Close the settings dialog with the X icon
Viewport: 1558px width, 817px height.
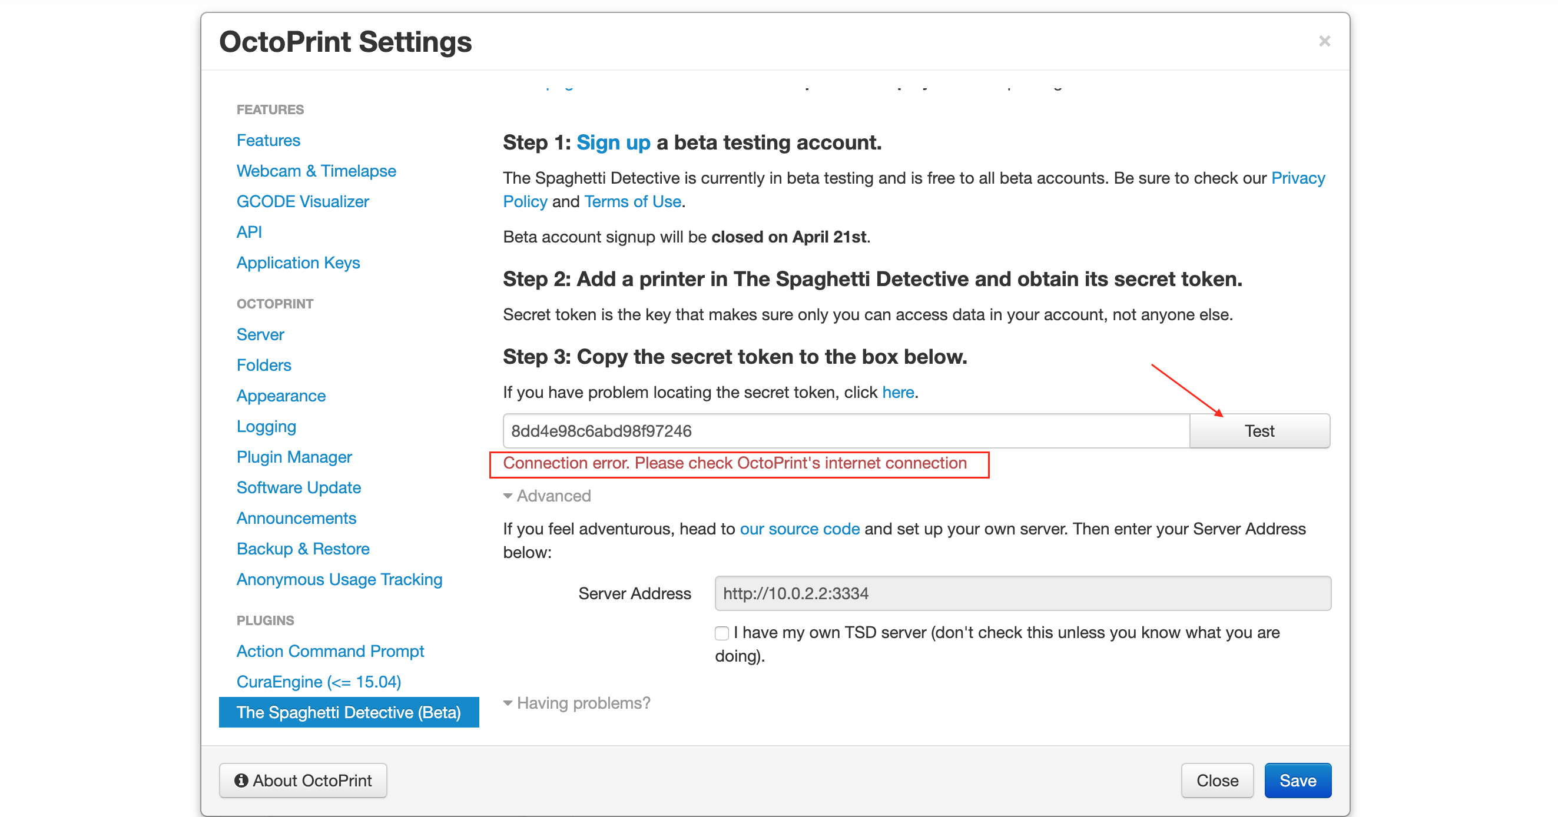[x=1324, y=41]
